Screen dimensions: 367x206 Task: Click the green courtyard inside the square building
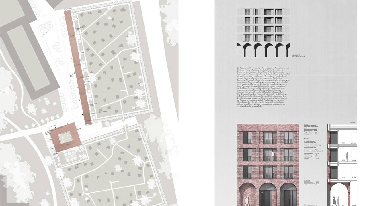[65, 138]
